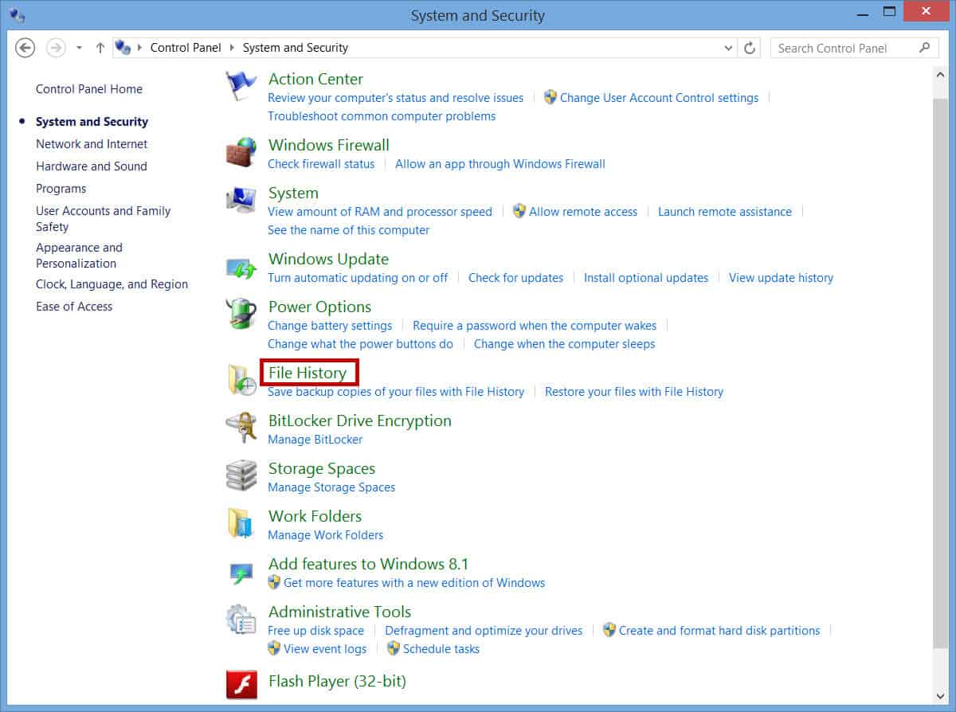The image size is (956, 712).
Task: Click View update history
Action: pos(781,278)
